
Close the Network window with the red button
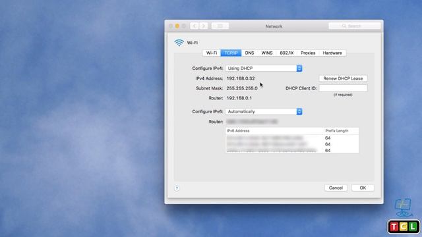click(x=171, y=26)
